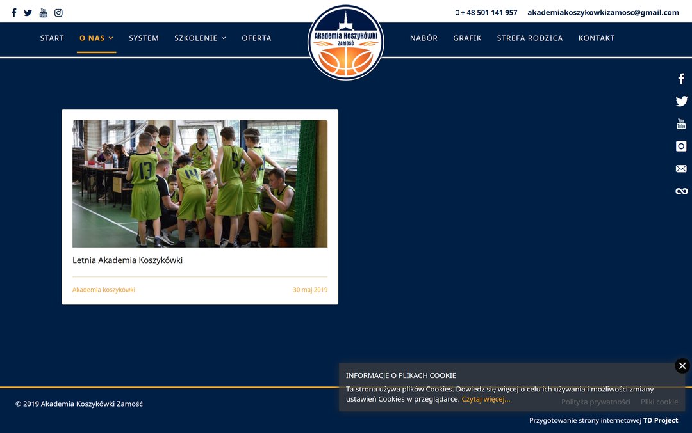Click the Akademia Koszykówki Zamość logo

pyautogui.click(x=346, y=43)
